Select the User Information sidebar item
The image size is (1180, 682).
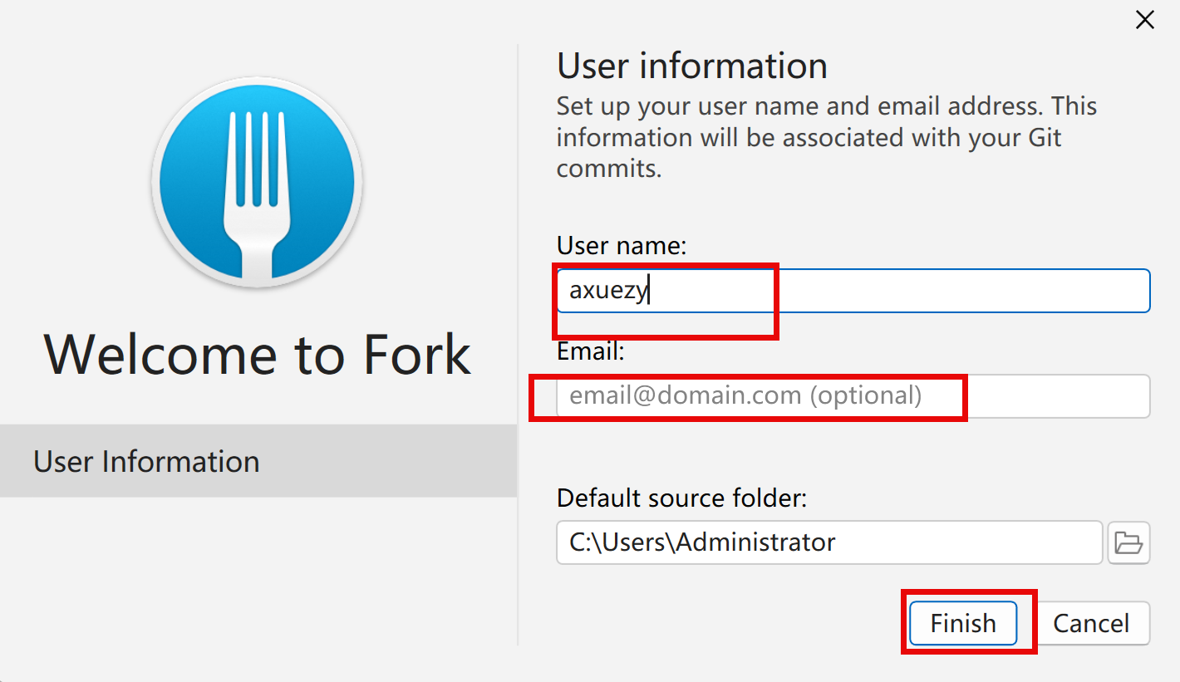coord(258,461)
